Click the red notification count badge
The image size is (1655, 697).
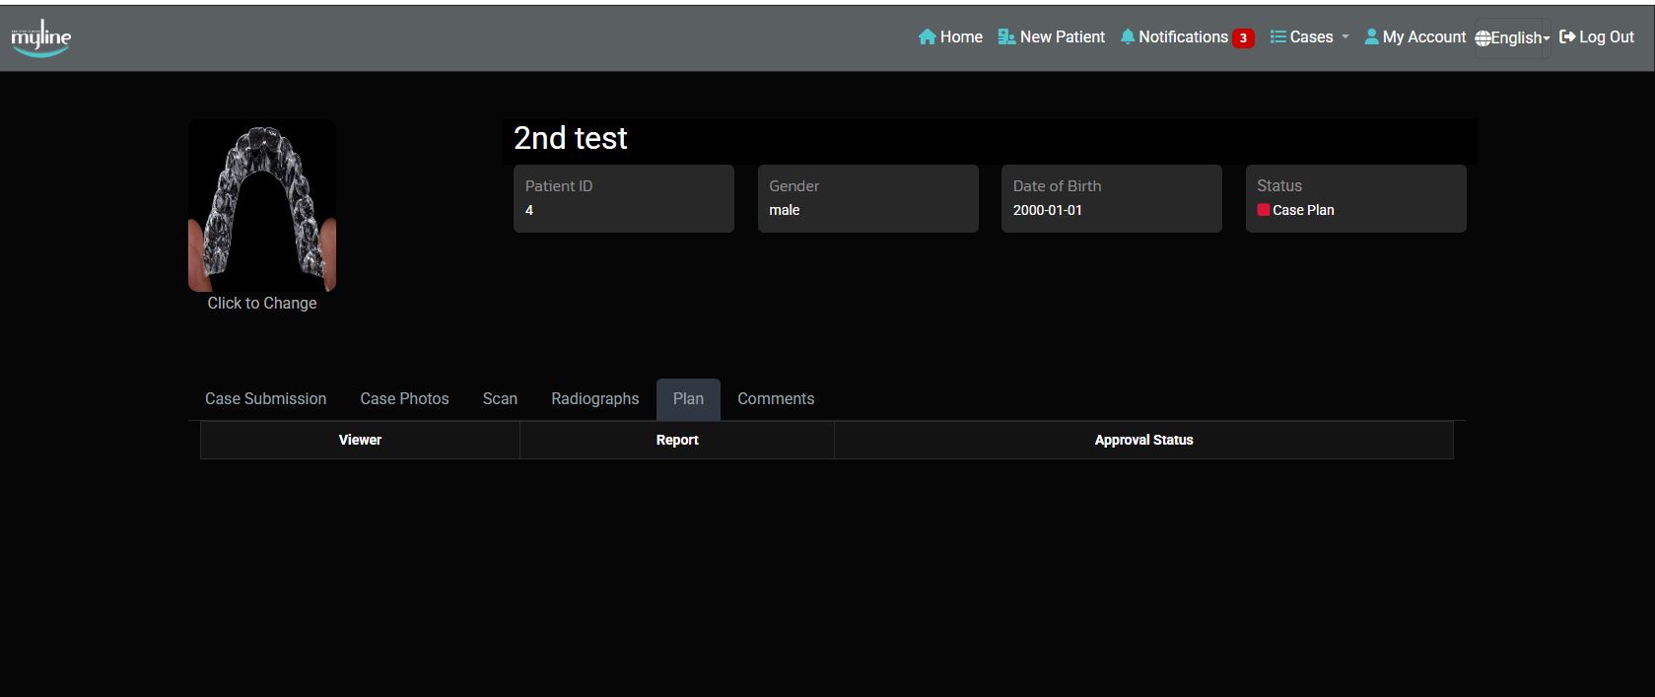[1243, 38]
